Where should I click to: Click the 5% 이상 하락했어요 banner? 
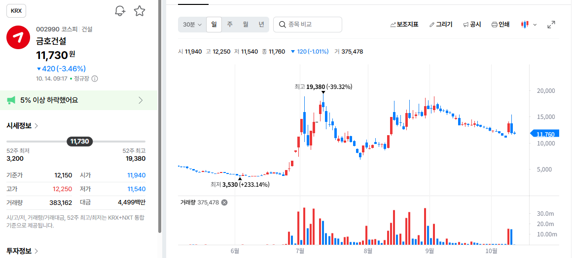click(x=79, y=100)
